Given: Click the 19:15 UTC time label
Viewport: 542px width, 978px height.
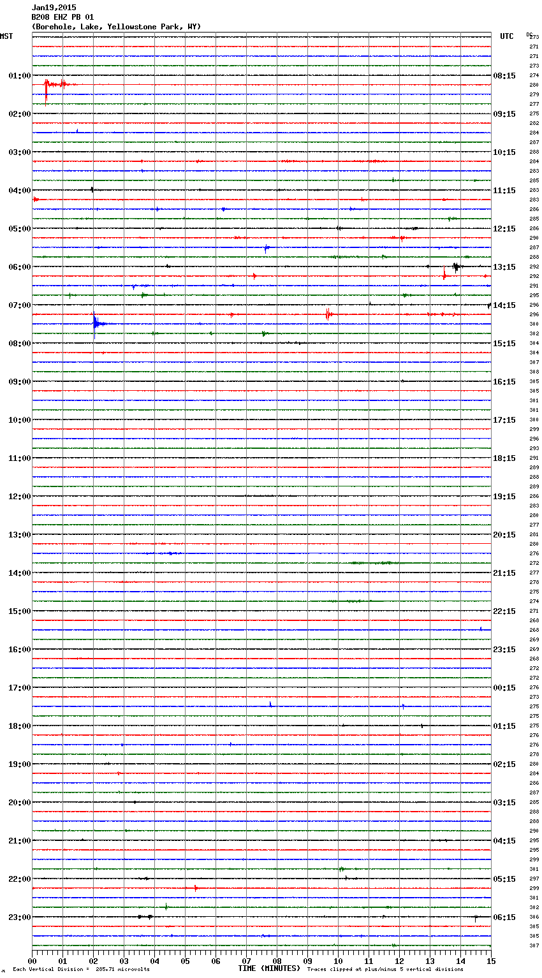Looking at the screenshot, I should [x=504, y=497].
